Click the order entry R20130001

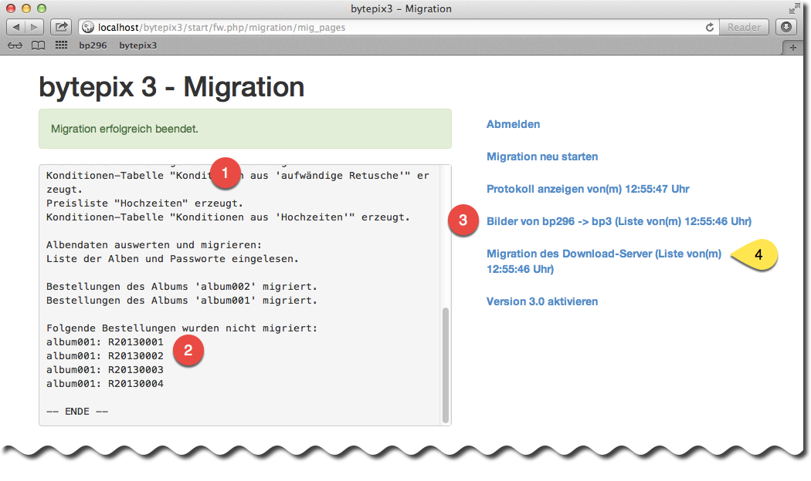[135, 342]
